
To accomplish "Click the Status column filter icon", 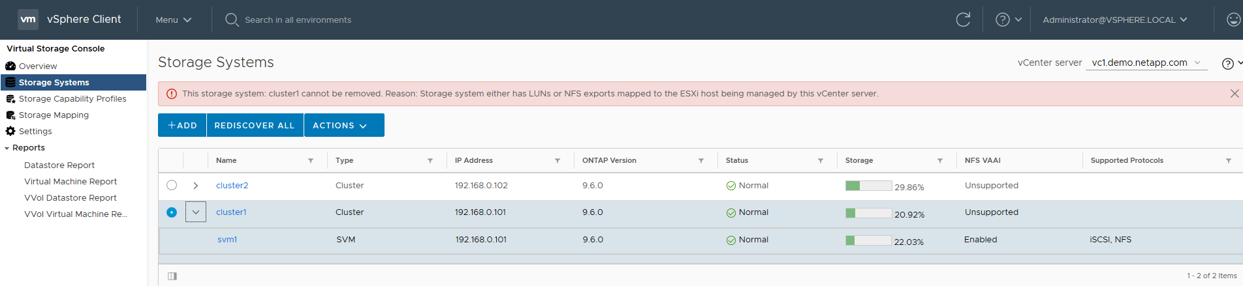I will pyautogui.click(x=821, y=161).
